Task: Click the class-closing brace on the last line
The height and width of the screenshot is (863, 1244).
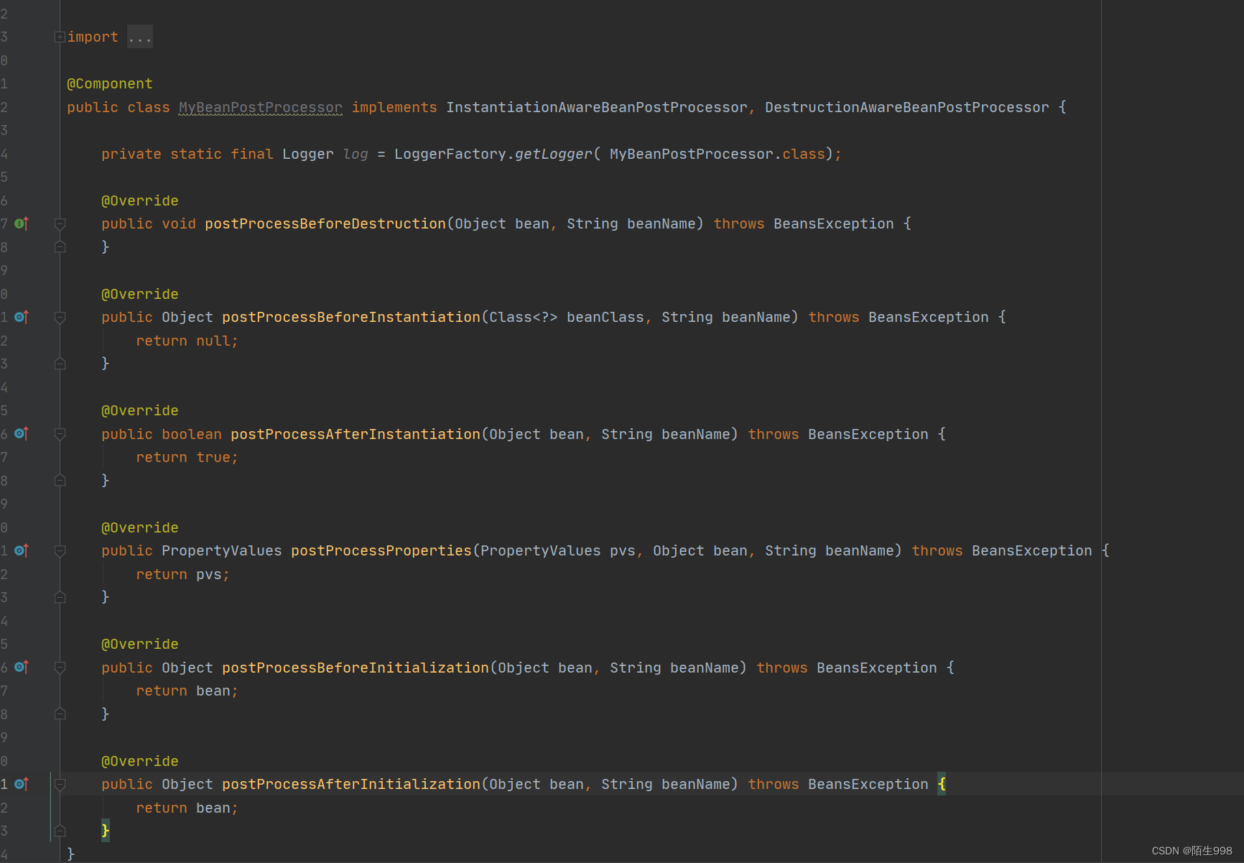Action: point(71,854)
